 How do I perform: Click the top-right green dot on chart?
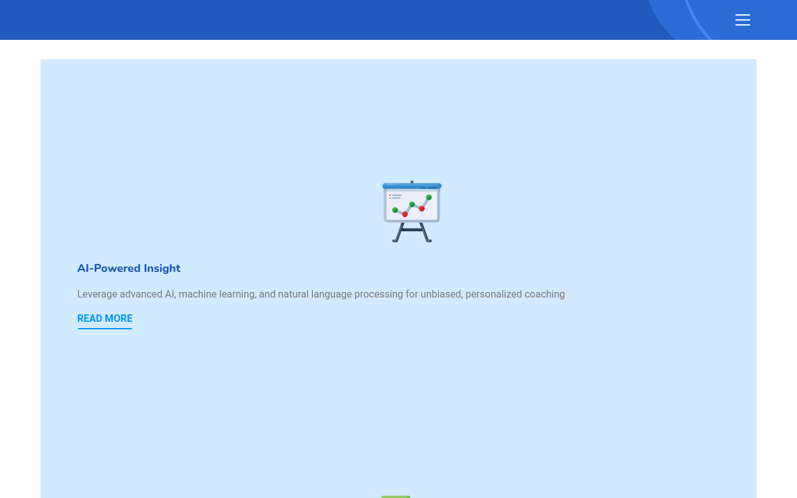429,197
